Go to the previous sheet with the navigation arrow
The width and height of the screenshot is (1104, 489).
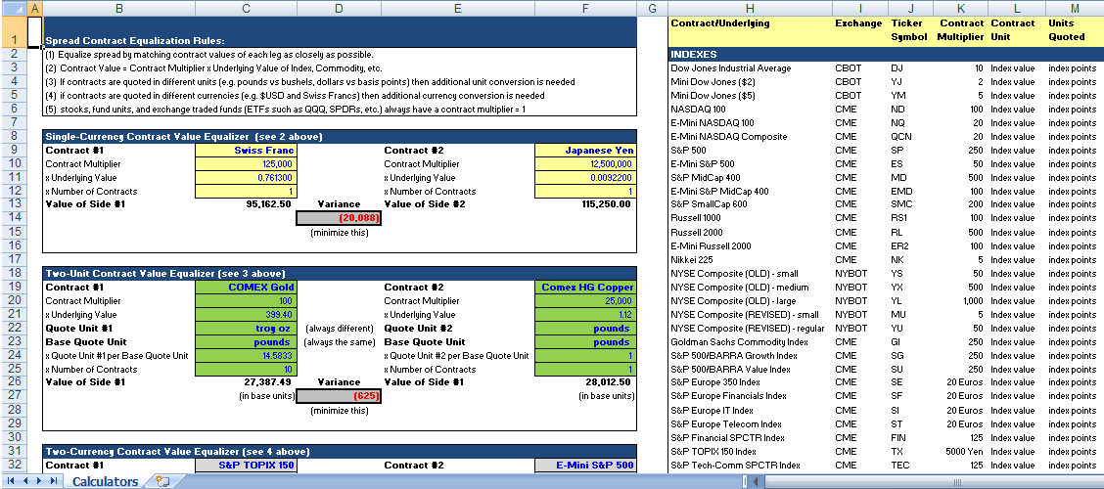25,481
